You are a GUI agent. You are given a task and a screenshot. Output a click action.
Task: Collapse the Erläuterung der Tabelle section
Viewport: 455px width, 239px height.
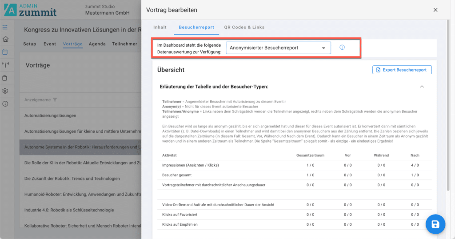tap(422, 87)
